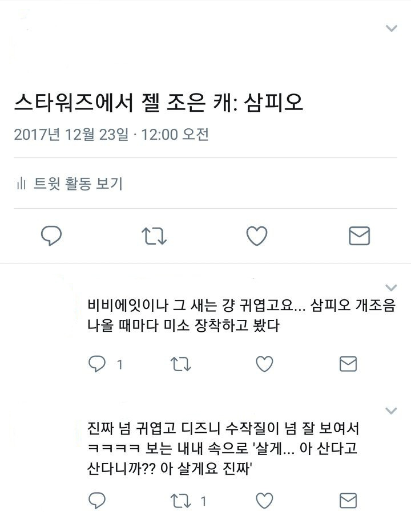Retweet the main tweet about 삼피오
The height and width of the screenshot is (512, 411).
[154, 235]
